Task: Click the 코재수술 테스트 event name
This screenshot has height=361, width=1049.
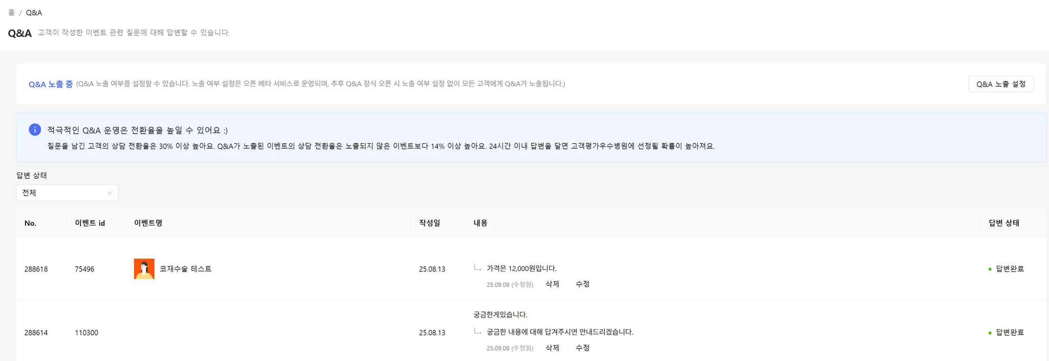Action: click(185, 269)
